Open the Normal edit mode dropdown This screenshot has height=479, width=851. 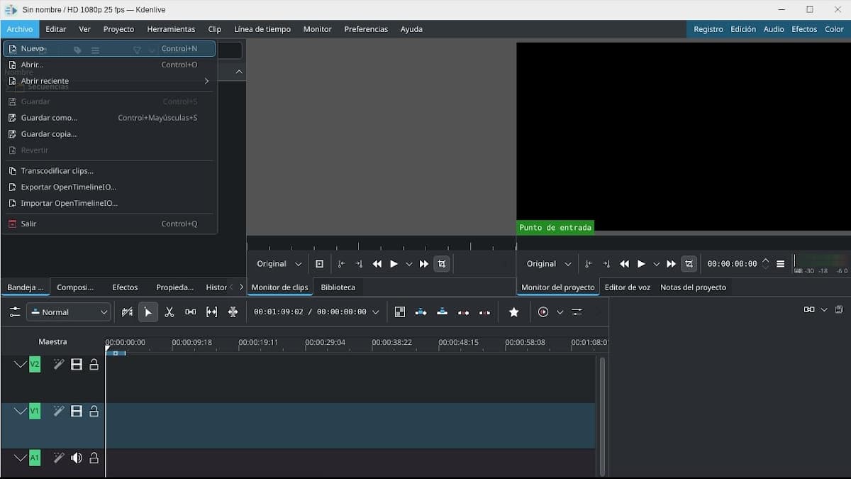(x=69, y=312)
